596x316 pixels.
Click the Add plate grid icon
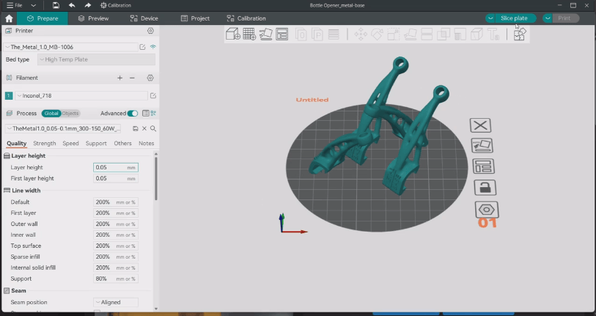tap(249, 34)
